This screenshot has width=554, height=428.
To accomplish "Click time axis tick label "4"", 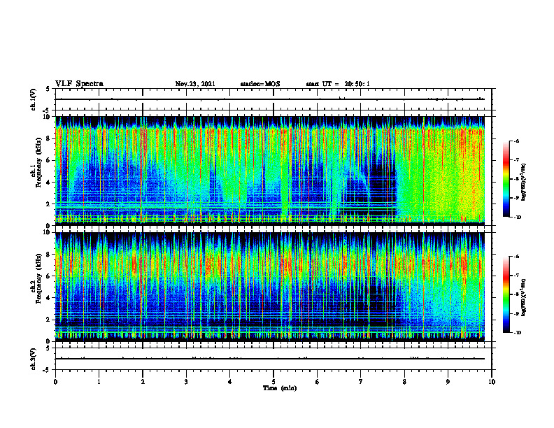I will coord(230,382).
